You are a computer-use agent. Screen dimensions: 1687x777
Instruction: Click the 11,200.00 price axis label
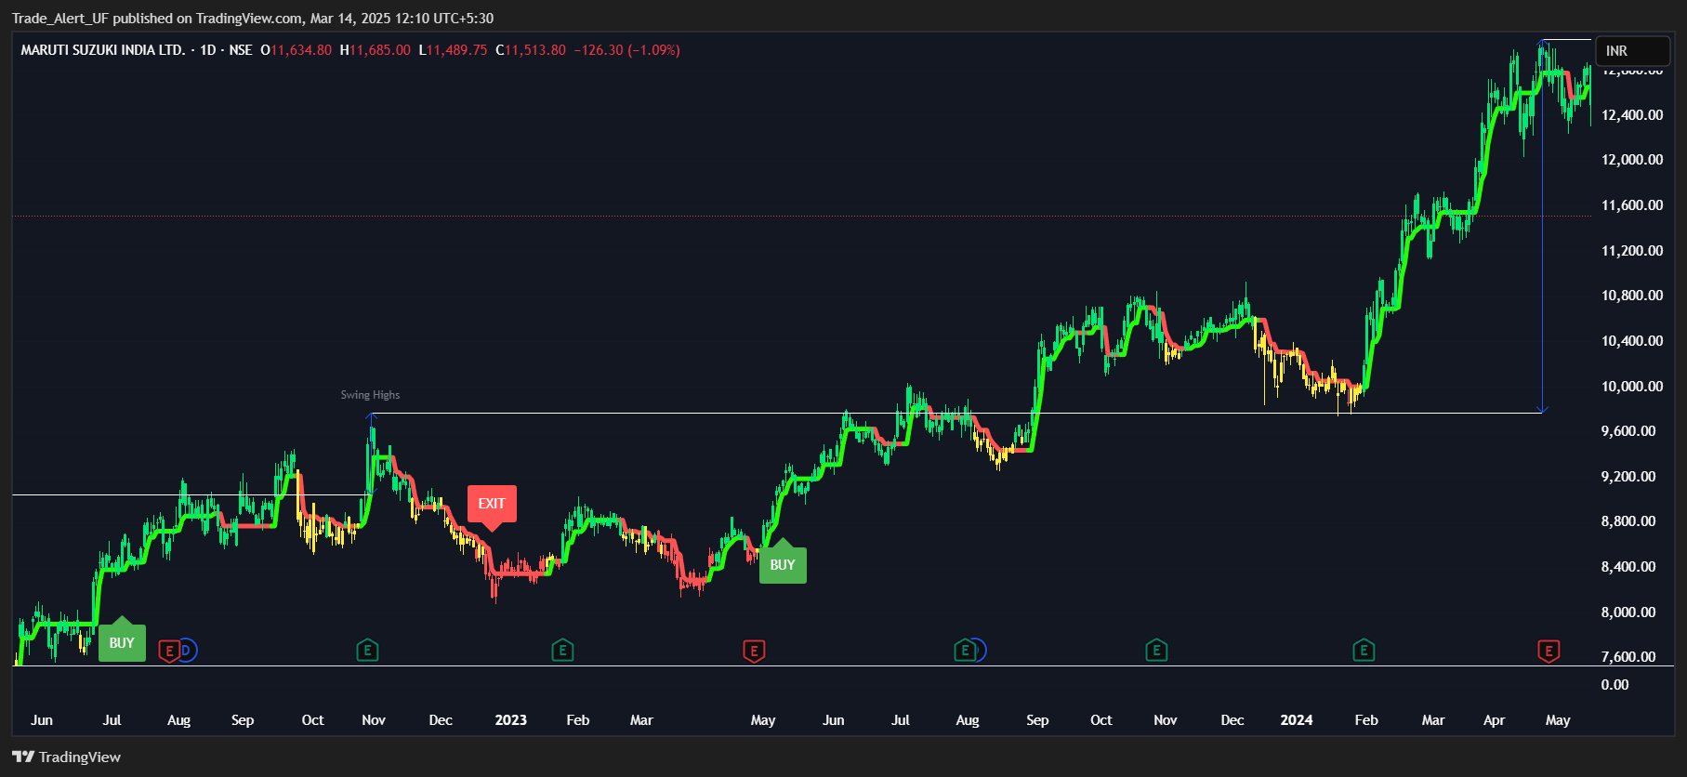click(1632, 251)
